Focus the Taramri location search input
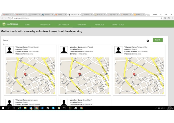This screenshot has width=174, height=123. click(74, 40)
